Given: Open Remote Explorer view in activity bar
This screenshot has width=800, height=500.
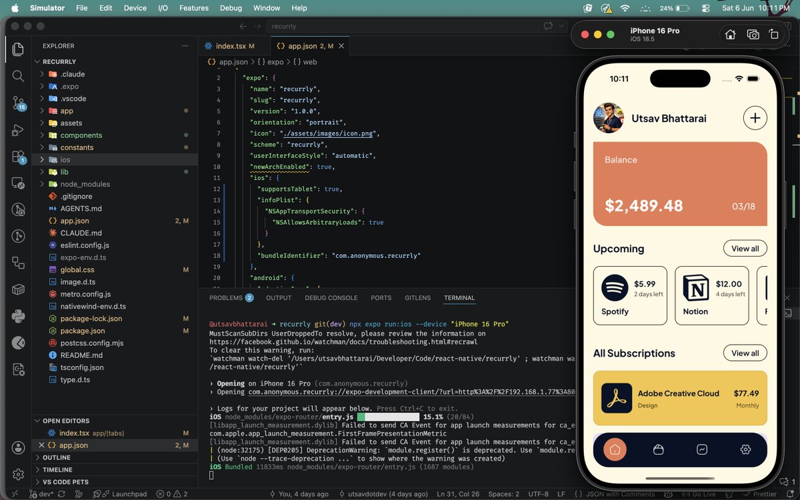Looking at the screenshot, I should point(18,183).
